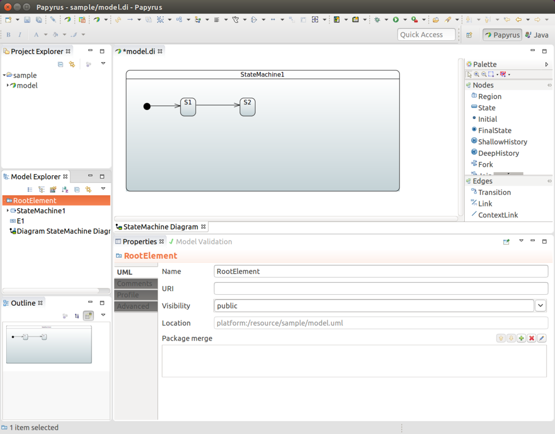Image resolution: width=555 pixels, height=434 pixels.
Task: Toggle Bold formatting button
Action: 8,35
